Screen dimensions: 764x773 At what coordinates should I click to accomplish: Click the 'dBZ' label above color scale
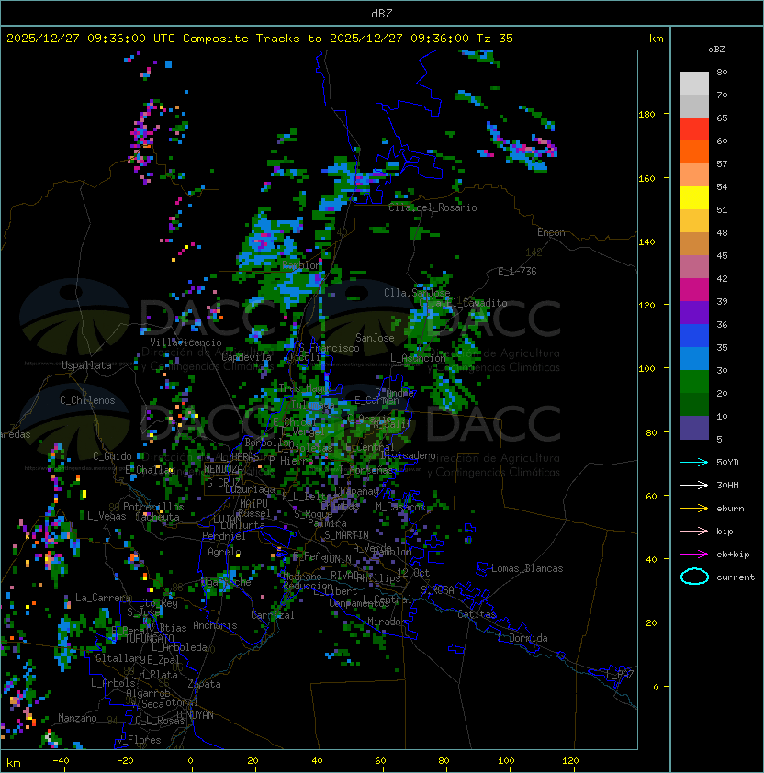click(x=716, y=50)
